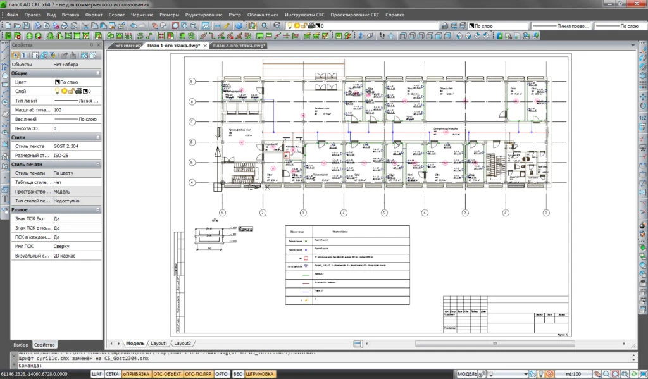Click the Undo arrow icon
This screenshot has width=648, height=379.
pyautogui.click(x=134, y=26)
